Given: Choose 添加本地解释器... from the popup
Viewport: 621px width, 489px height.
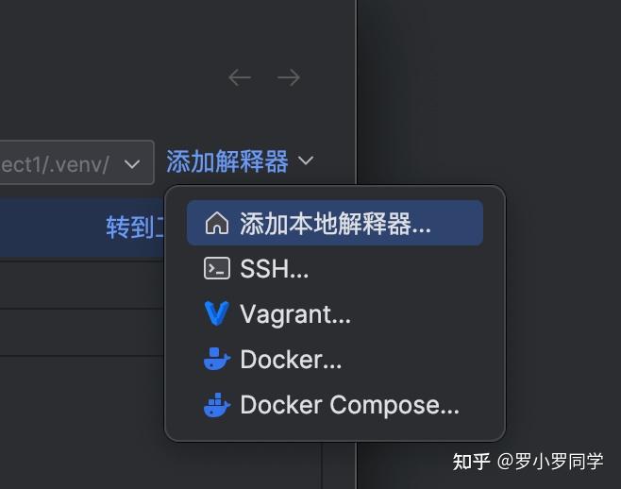Looking at the screenshot, I should coord(335,223).
